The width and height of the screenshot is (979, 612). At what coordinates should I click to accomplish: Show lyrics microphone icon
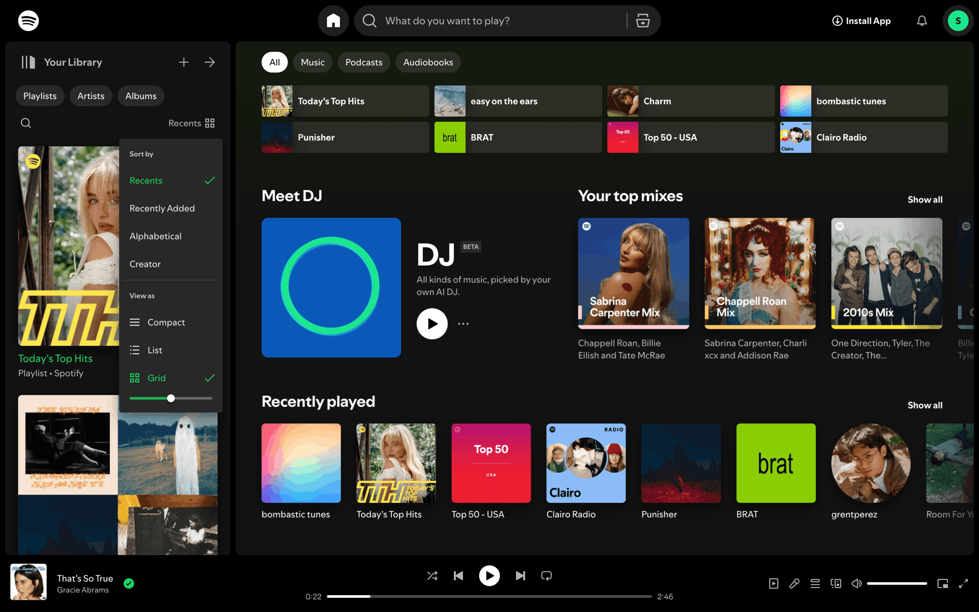click(x=794, y=583)
